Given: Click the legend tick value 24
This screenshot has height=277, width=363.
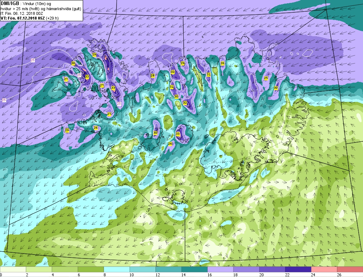Looking at the screenshot, I should [x=313, y=275].
